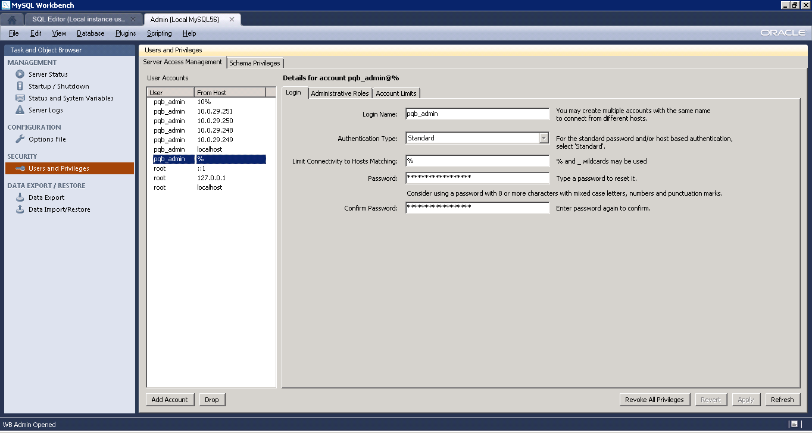
Task: Sort accounts by the User column header
Action: tap(171, 92)
